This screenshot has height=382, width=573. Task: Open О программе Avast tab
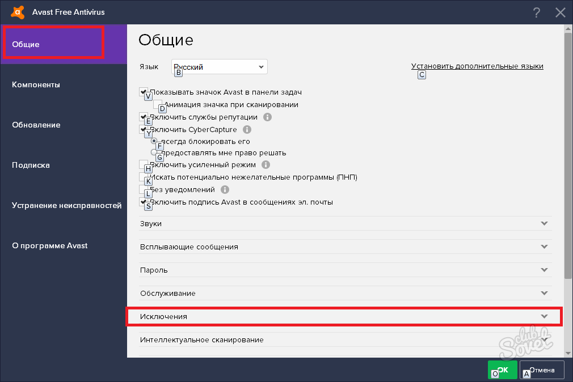coord(64,245)
